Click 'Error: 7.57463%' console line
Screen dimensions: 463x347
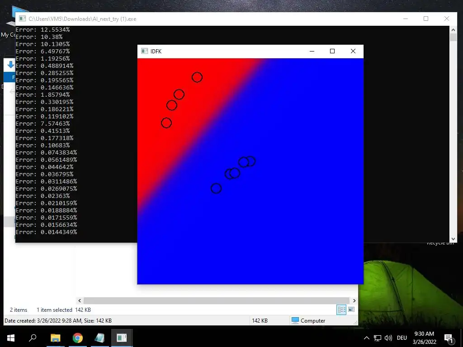tap(43, 124)
